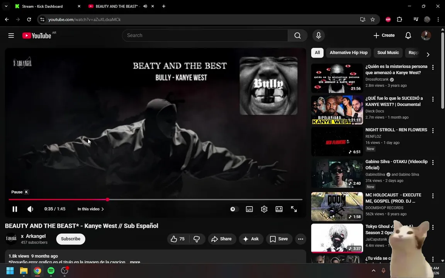Reload the YouTube page

(29, 20)
